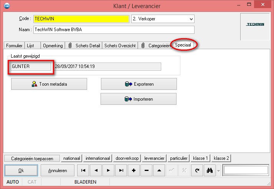Click the greyed cancel X button
Screen dimensions: 274x189
[x=184, y=170]
